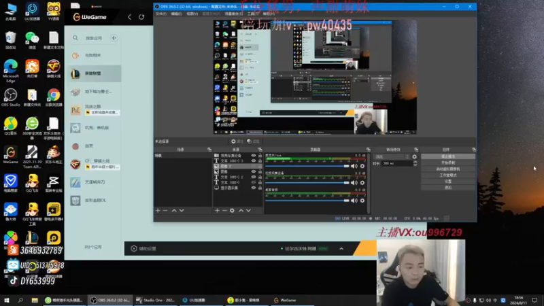Add a new scene with plus icon
Image resolution: width=544 pixels, height=306 pixels.
tap(158, 210)
